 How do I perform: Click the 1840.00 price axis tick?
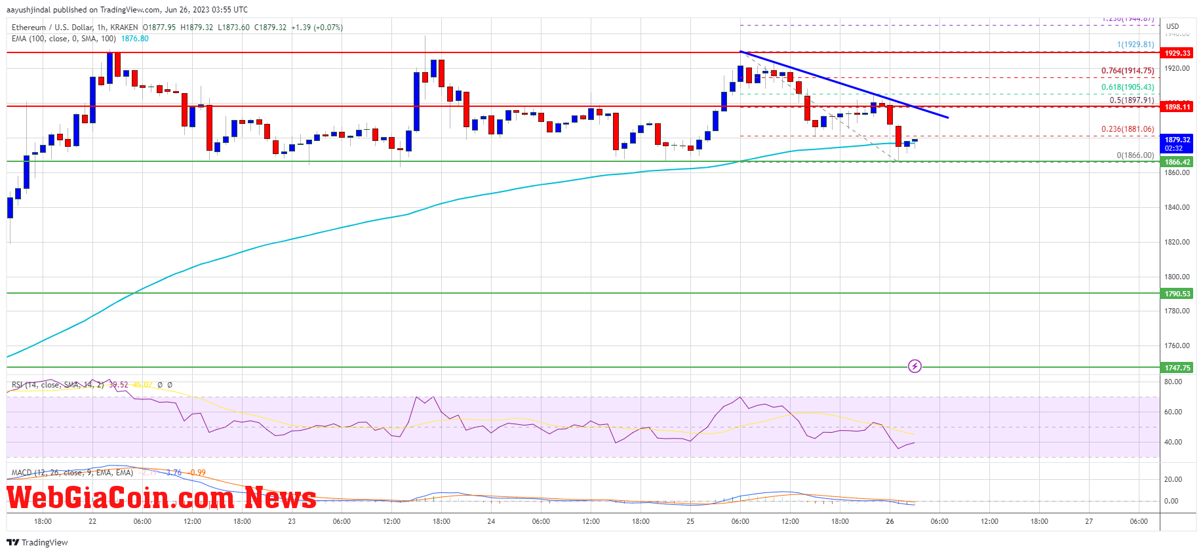pos(1177,207)
